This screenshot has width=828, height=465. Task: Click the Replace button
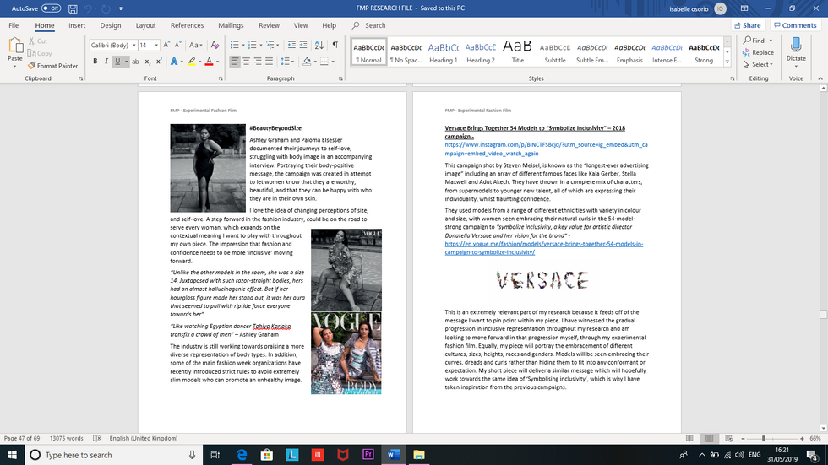tap(758, 52)
